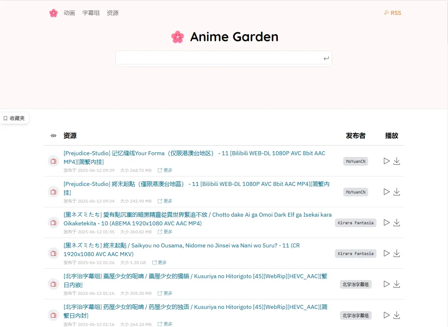Open 更多 link for 记忆缝线Your Forma row
The width and height of the screenshot is (448, 327).
165,170
